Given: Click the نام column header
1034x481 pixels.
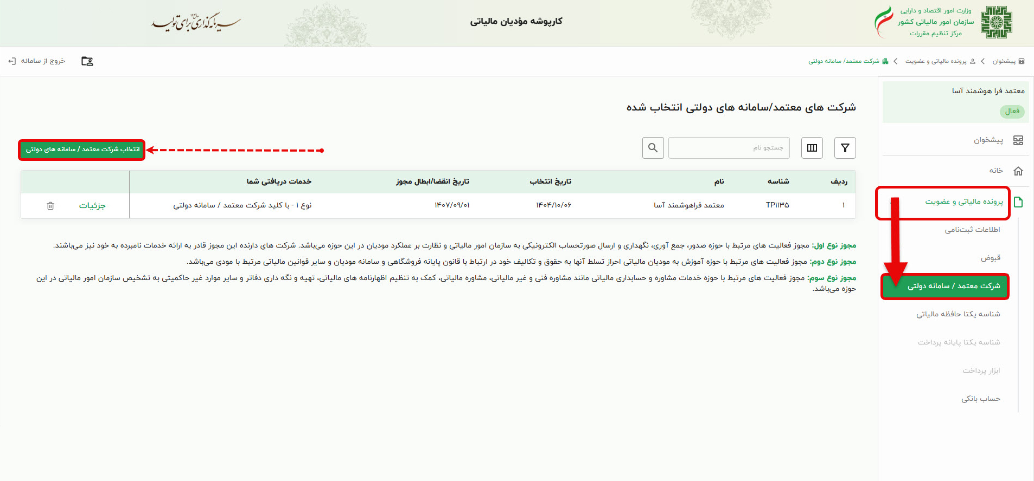Looking at the screenshot, I should click(719, 181).
